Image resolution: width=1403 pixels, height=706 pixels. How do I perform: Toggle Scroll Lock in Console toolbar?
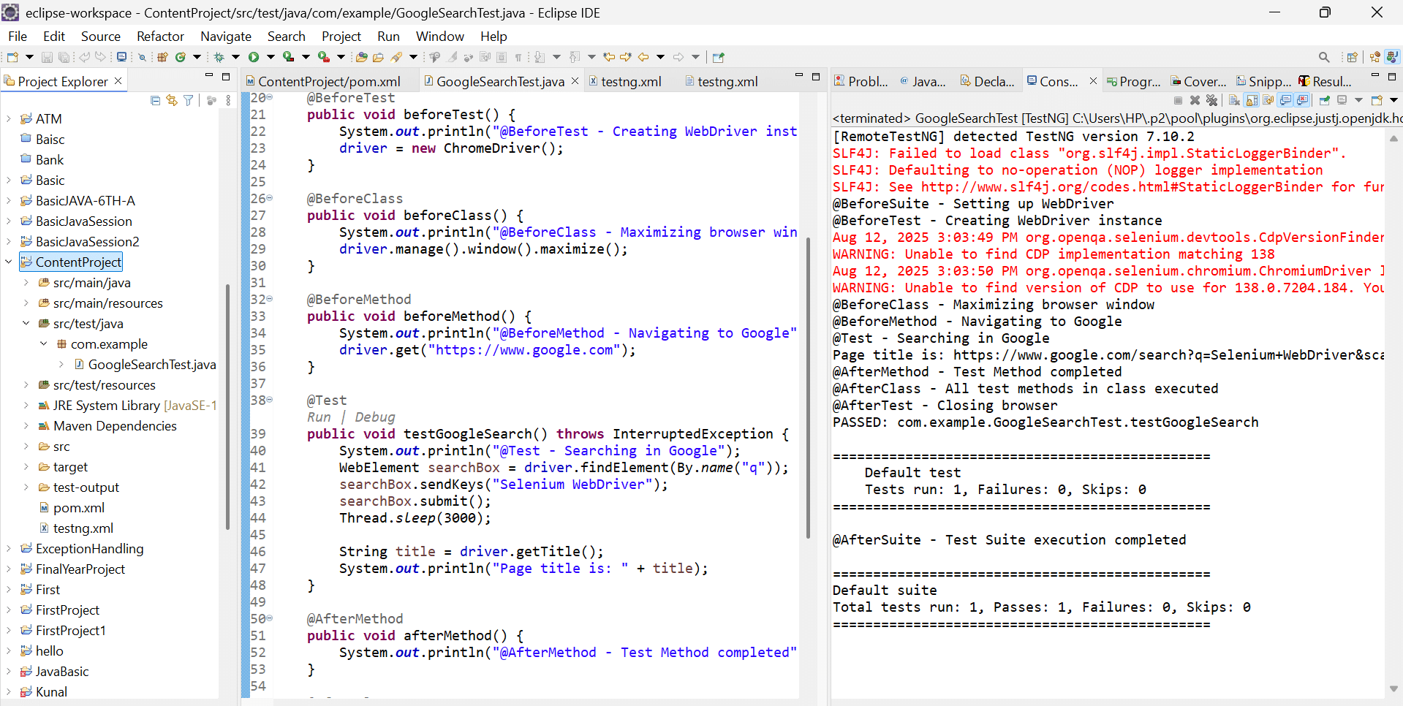[x=1251, y=100]
